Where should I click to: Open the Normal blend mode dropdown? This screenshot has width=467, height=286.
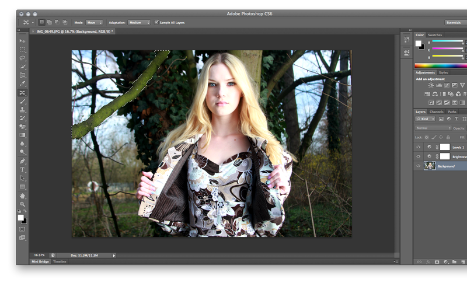click(x=433, y=128)
